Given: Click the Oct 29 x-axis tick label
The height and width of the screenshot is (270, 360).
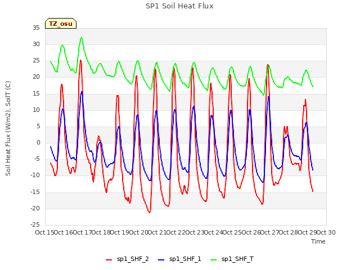Looking at the screenshot, I should click(307, 232).
